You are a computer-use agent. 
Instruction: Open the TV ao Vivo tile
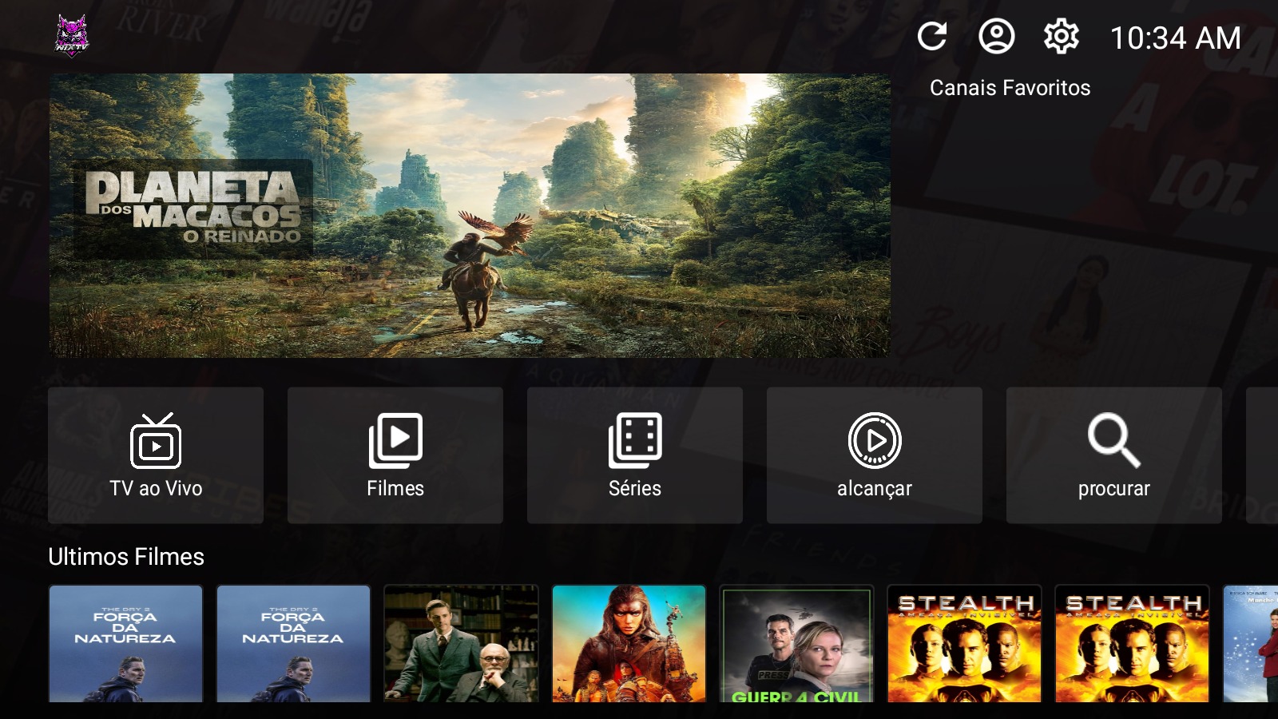coord(156,455)
